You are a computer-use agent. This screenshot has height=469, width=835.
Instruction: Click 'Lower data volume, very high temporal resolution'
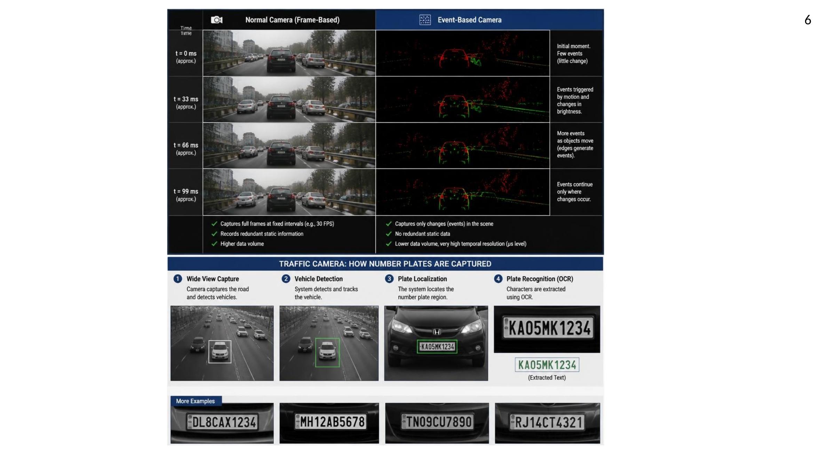click(x=460, y=244)
